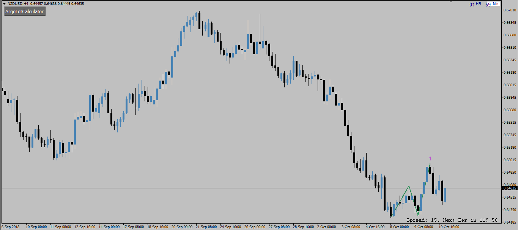Click time axis label 9 Oct 08:00
The height and width of the screenshot is (230, 518).
coord(424,227)
